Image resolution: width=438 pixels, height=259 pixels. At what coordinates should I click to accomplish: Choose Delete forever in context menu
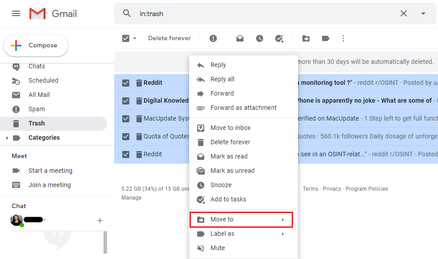point(244,142)
